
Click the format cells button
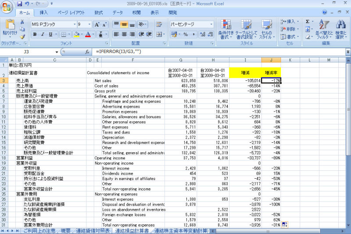[x=290, y=36]
